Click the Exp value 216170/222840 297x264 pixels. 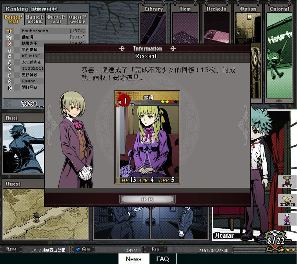click(x=213, y=250)
